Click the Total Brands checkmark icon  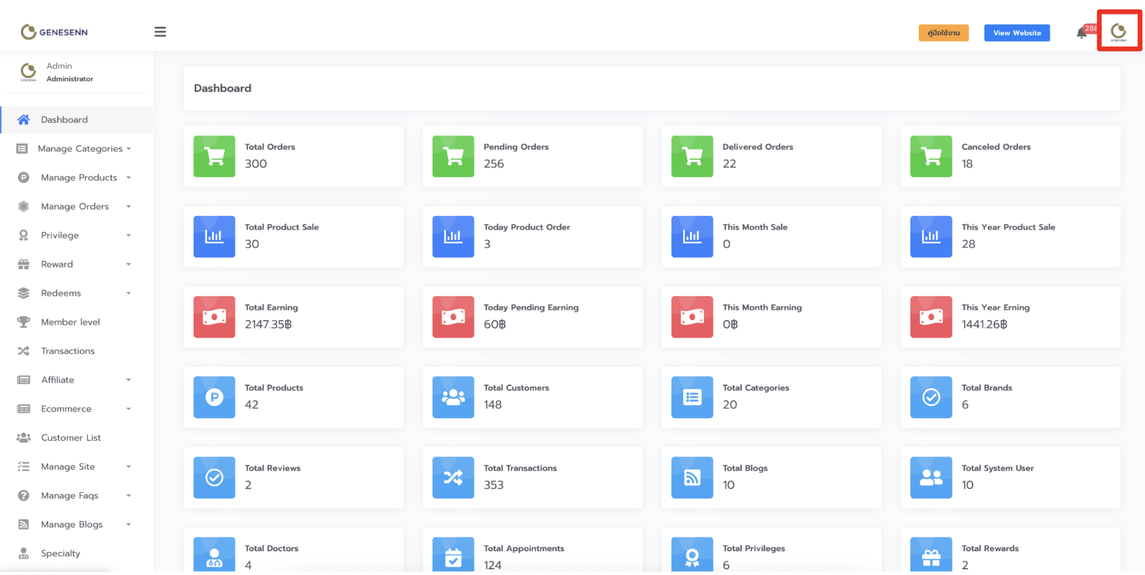point(931,397)
